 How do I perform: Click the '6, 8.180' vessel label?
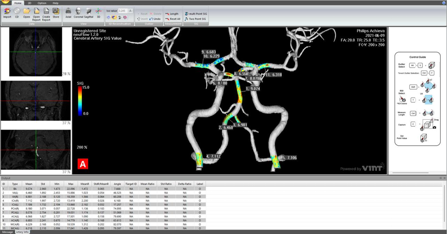coord(220,83)
